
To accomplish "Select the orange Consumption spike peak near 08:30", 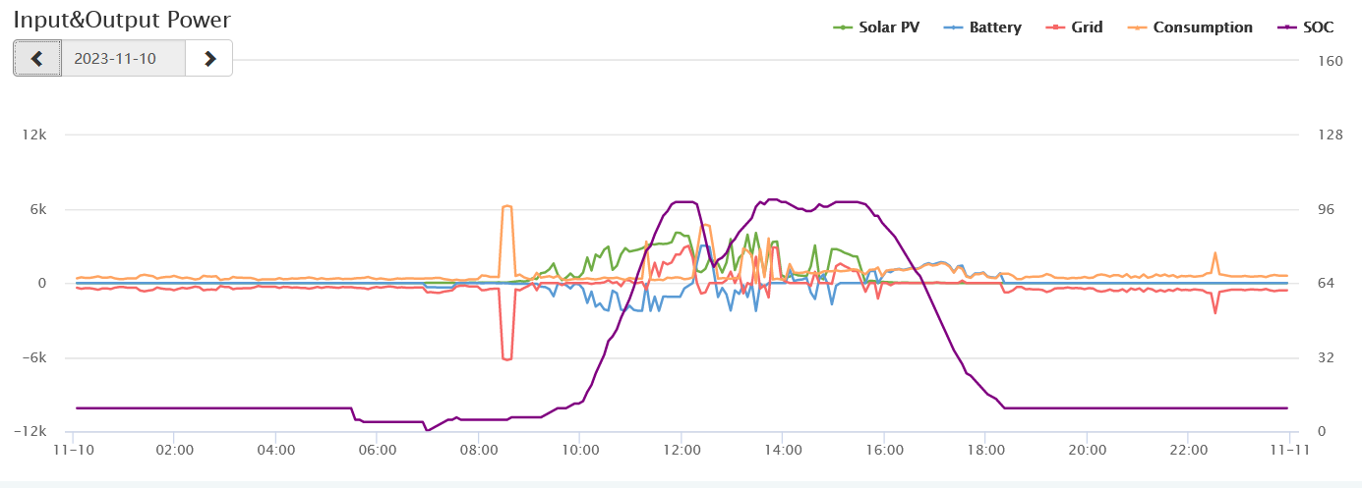I will (x=506, y=206).
